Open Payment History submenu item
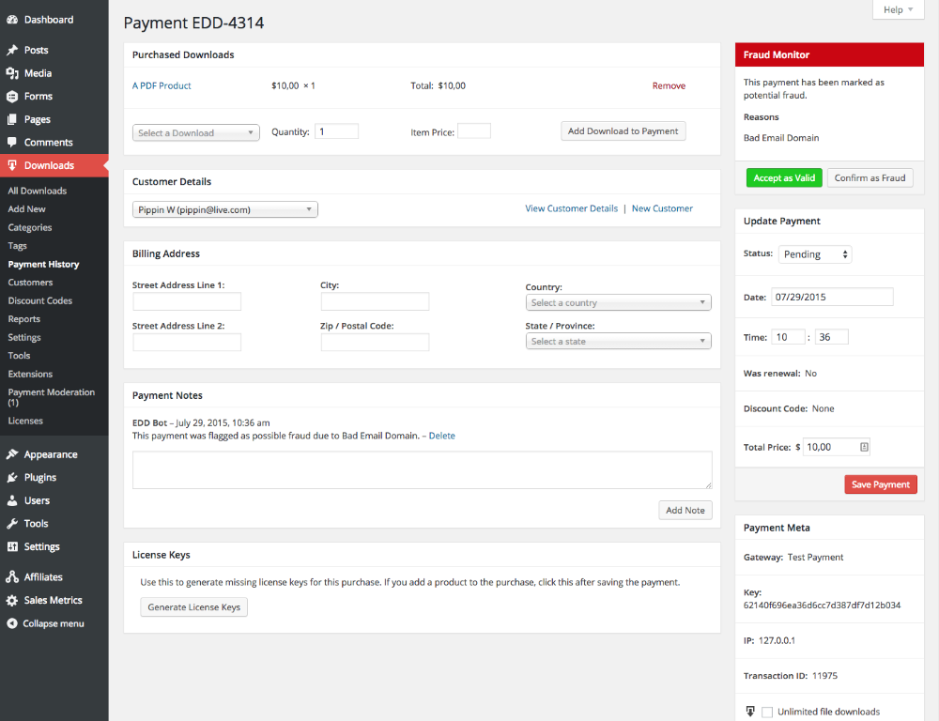The image size is (939, 721). [x=43, y=264]
